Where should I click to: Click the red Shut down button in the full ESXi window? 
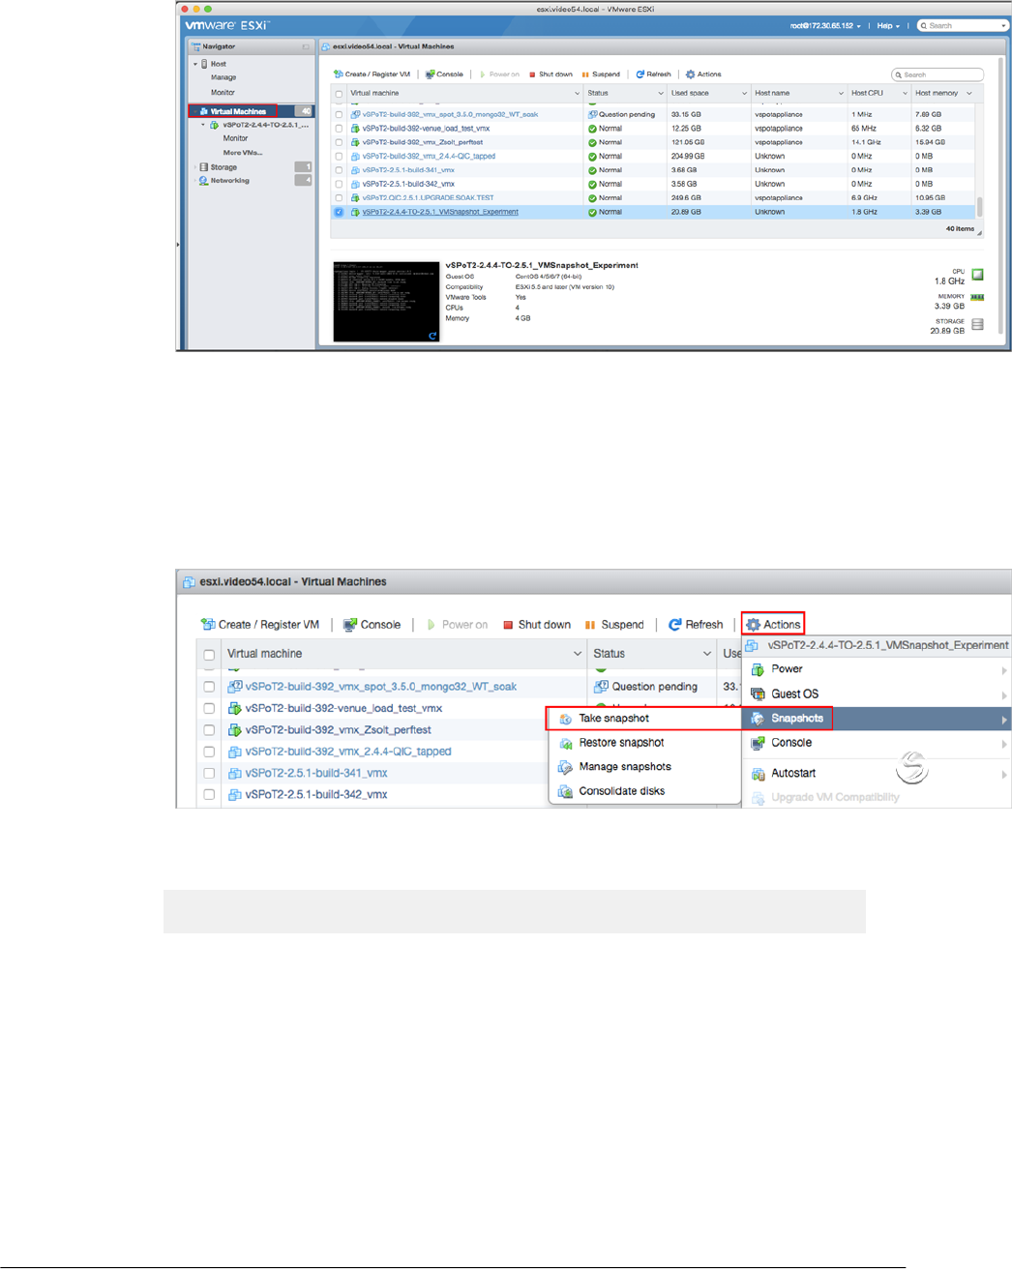551,74
